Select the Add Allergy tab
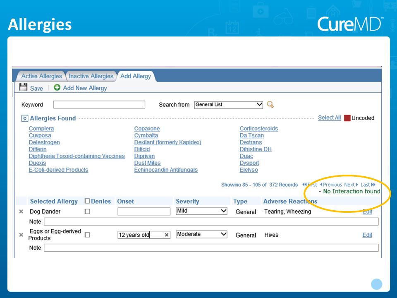Screen dimensions: 397x298 (x=136, y=76)
